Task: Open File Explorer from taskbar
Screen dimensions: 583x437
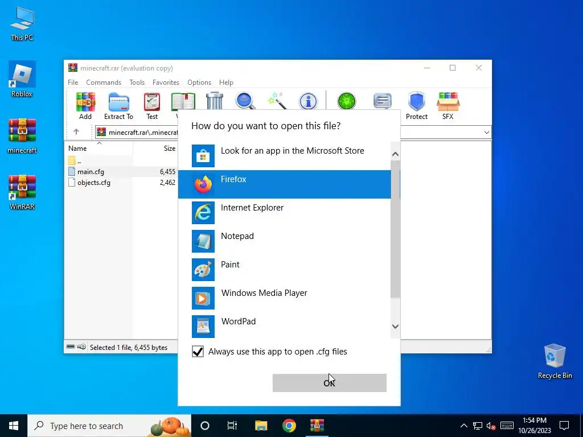Action: point(261,426)
